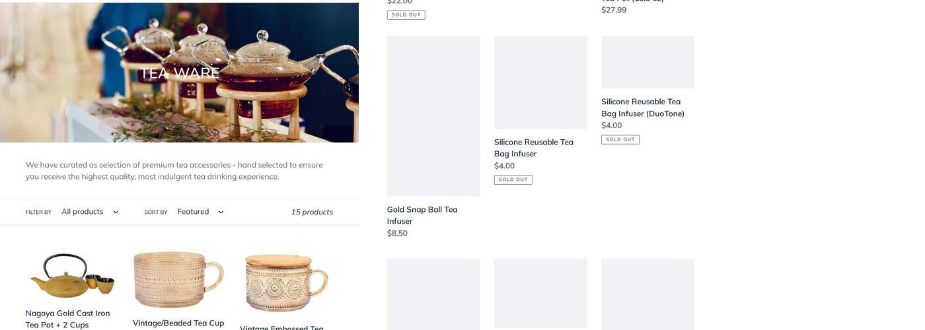
Task: Click the DuoTone infuser image placeholder
Action: point(647,62)
